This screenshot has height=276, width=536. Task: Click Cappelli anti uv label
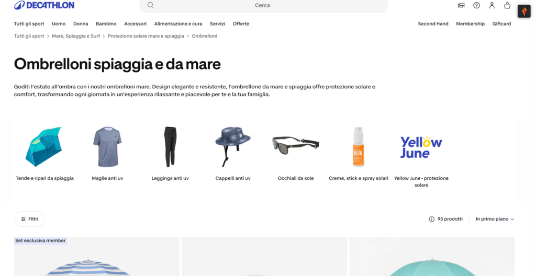pos(233,178)
